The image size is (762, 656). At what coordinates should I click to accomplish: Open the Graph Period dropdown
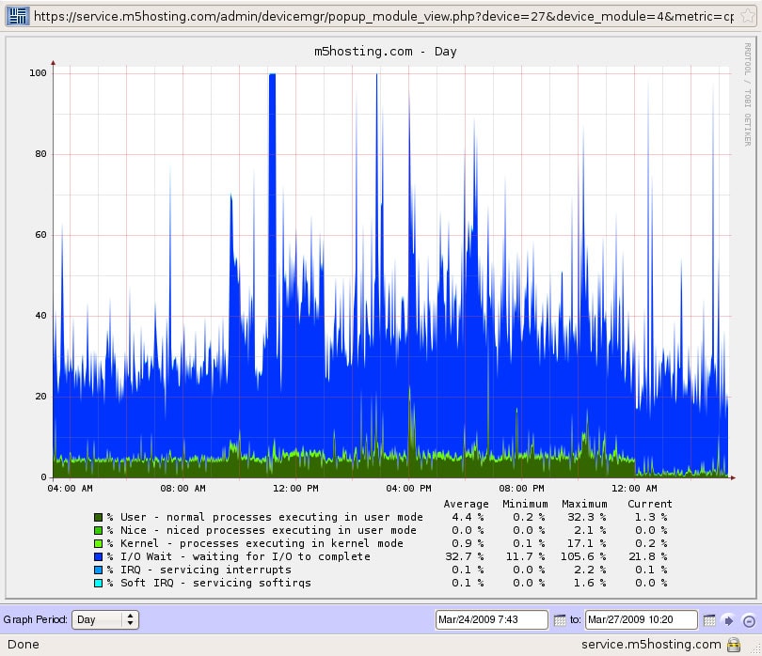coord(104,619)
